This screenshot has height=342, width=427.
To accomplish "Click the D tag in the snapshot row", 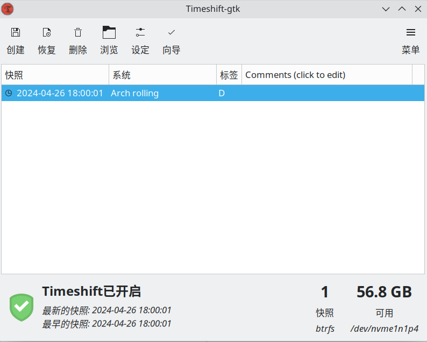I will coord(222,93).
